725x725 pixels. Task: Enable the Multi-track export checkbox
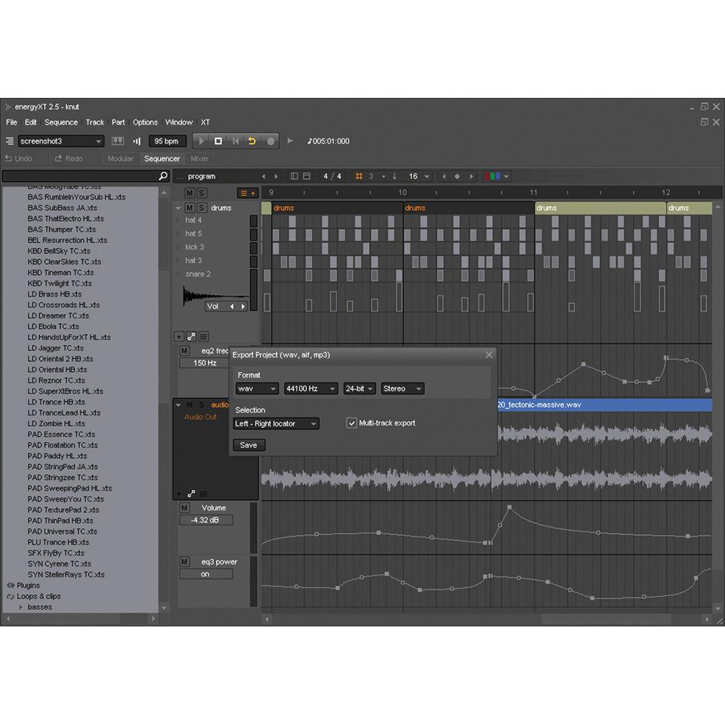[x=352, y=423]
